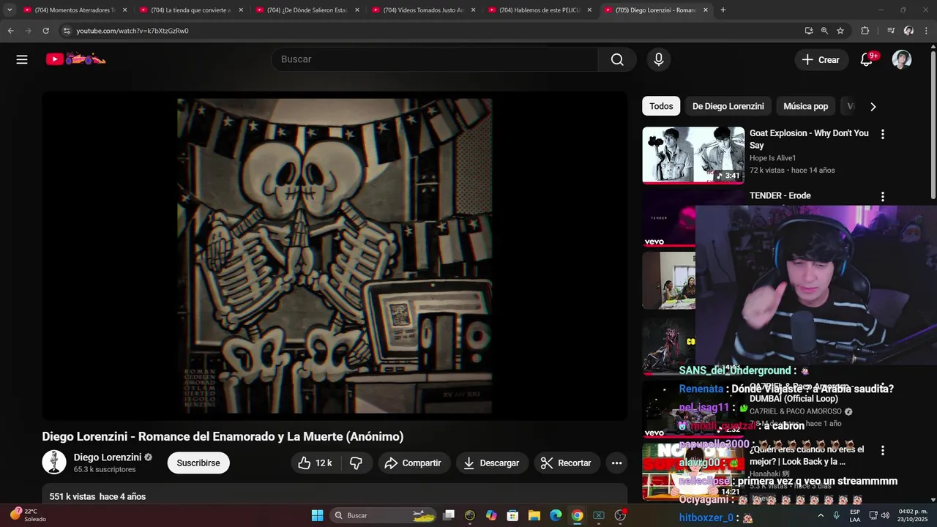
Task: Click the Crear button
Action: [821, 59]
